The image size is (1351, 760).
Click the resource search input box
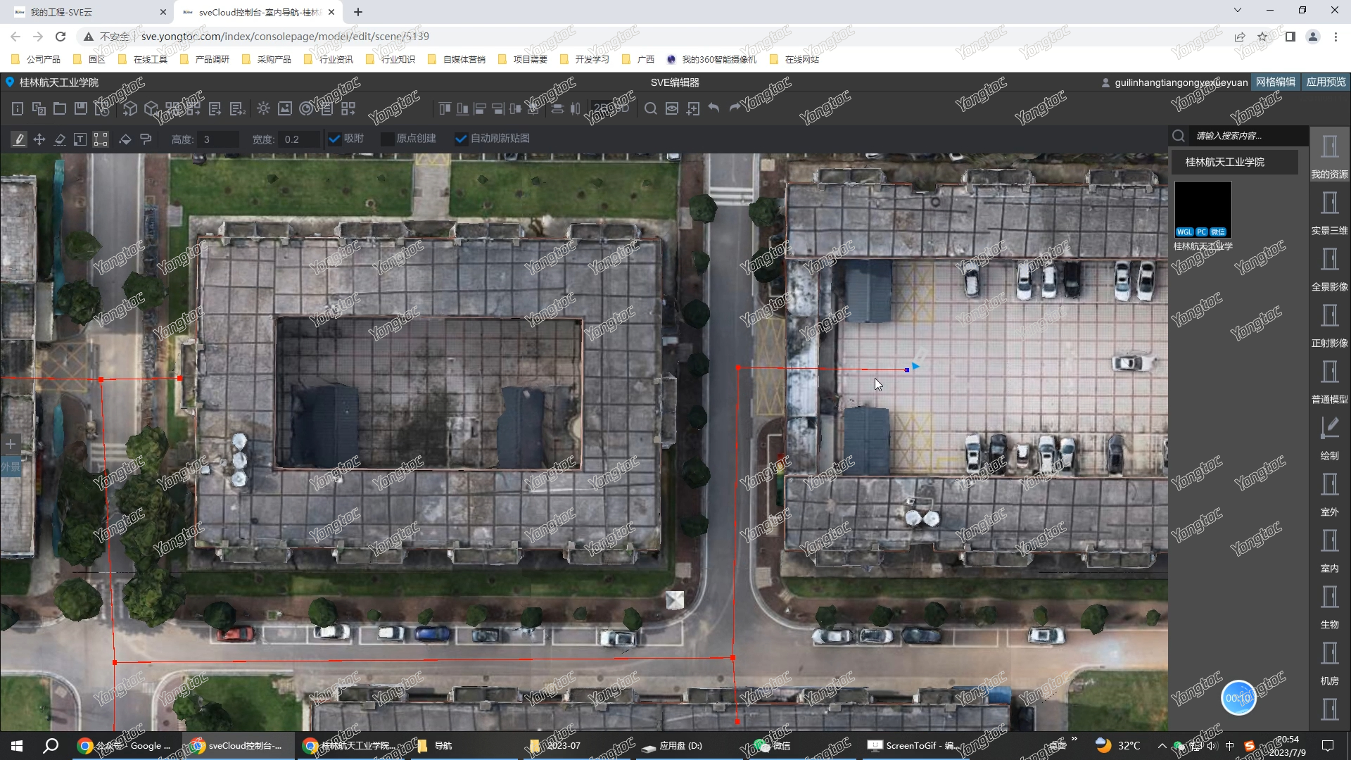click(1248, 136)
